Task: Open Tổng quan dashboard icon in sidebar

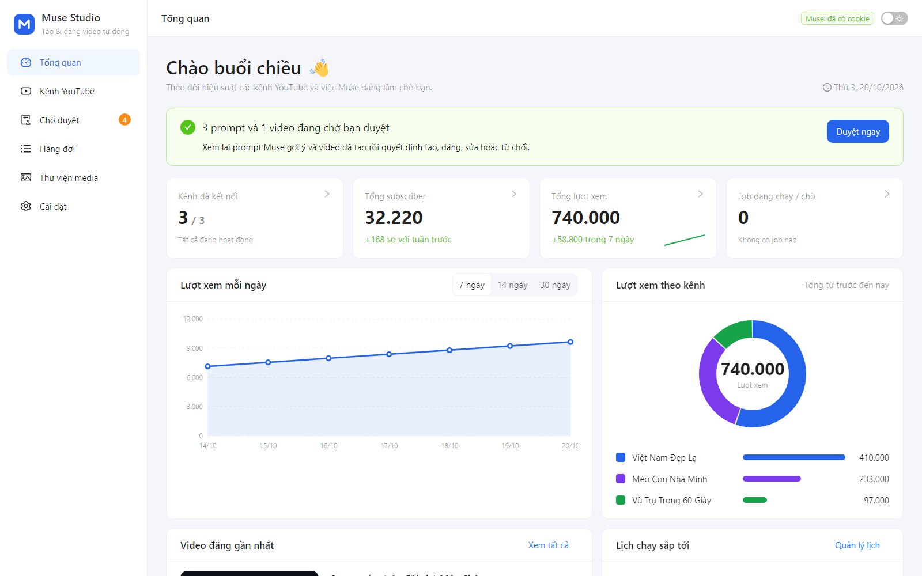Action: [26, 62]
